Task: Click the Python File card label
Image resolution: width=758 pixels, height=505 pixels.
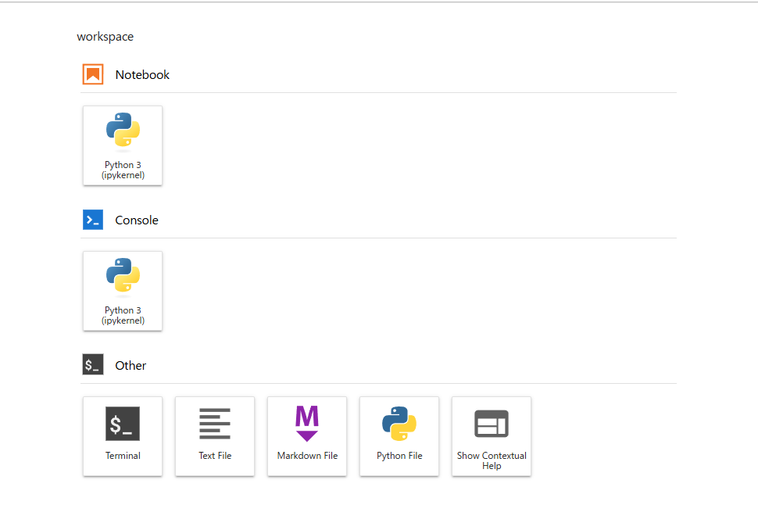Action: pyautogui.click(x=399, y=456)
